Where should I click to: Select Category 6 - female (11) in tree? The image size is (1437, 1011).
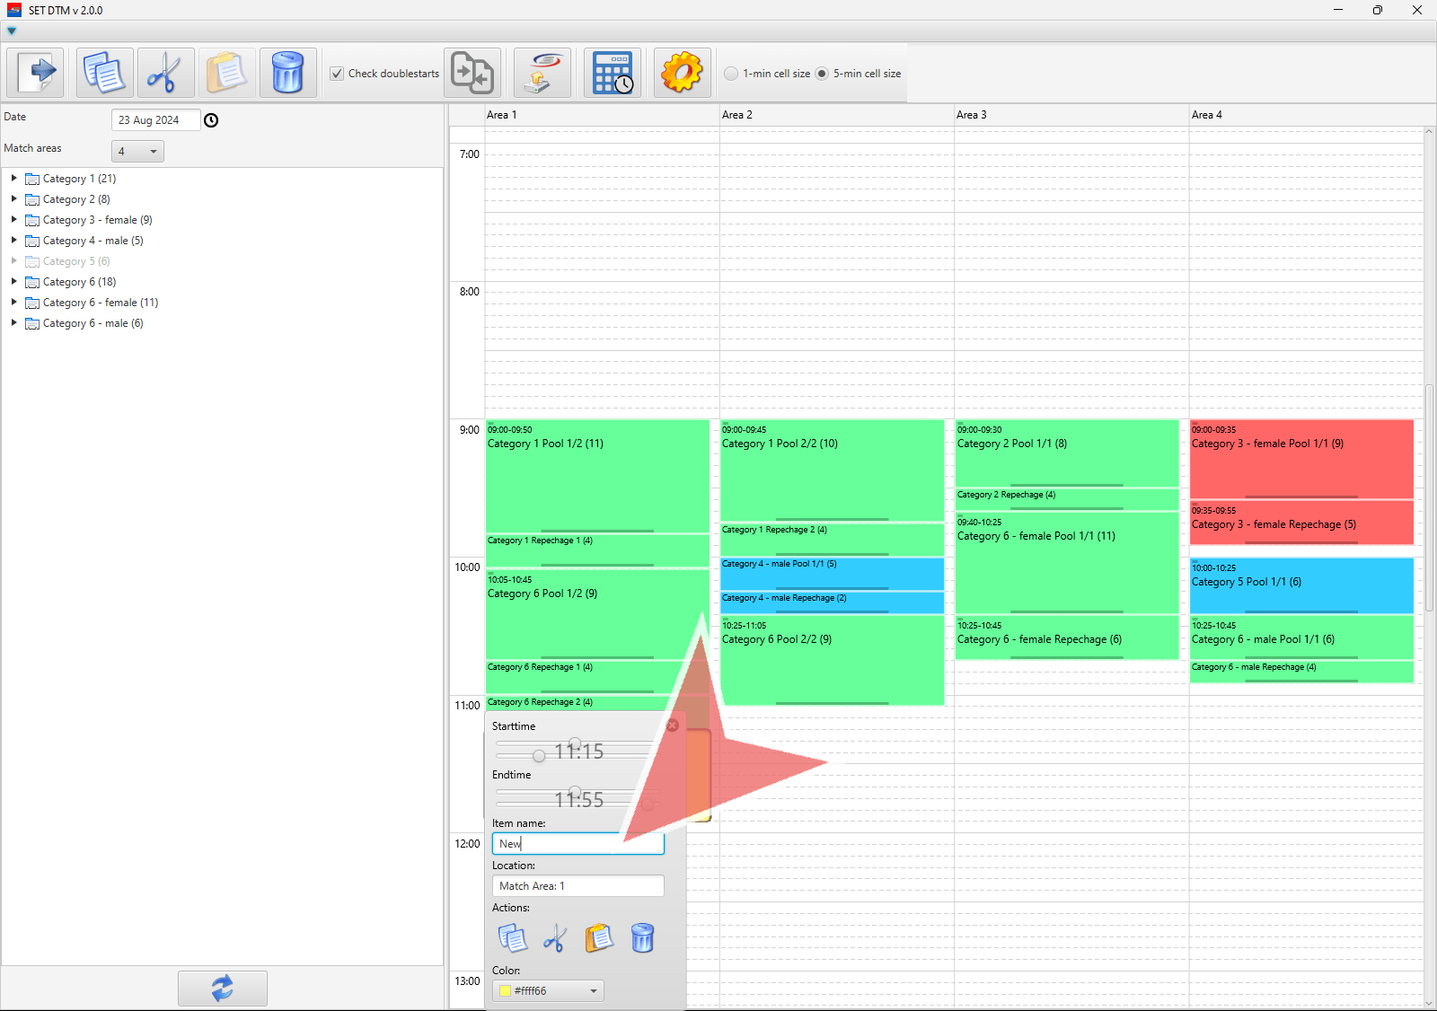point(100,303)
